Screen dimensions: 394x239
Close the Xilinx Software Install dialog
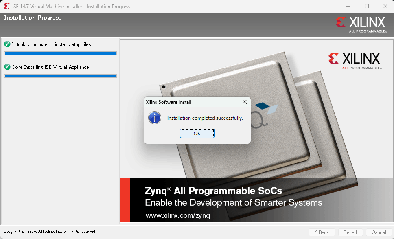[245, 102]
